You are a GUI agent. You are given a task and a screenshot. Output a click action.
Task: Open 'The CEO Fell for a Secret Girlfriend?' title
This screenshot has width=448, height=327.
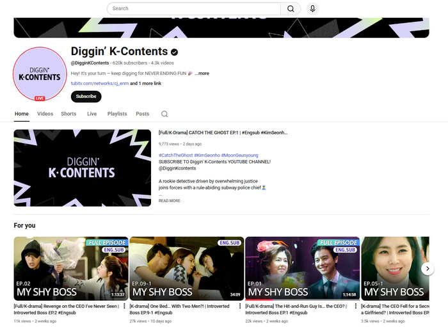coord(395,309)
